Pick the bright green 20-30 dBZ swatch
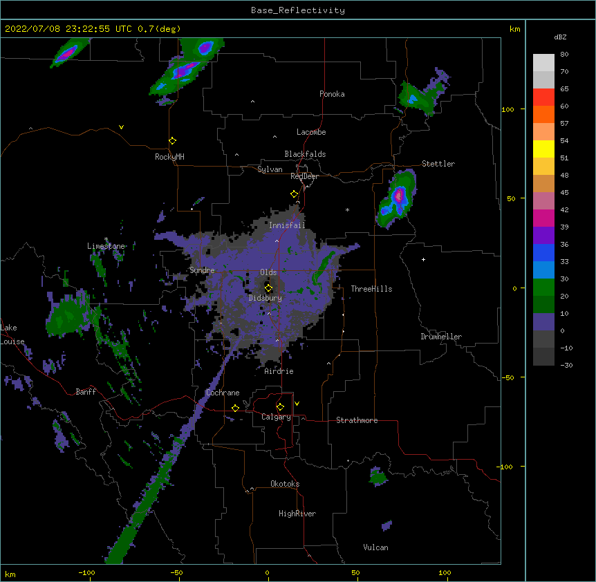 tap(543, 288)
